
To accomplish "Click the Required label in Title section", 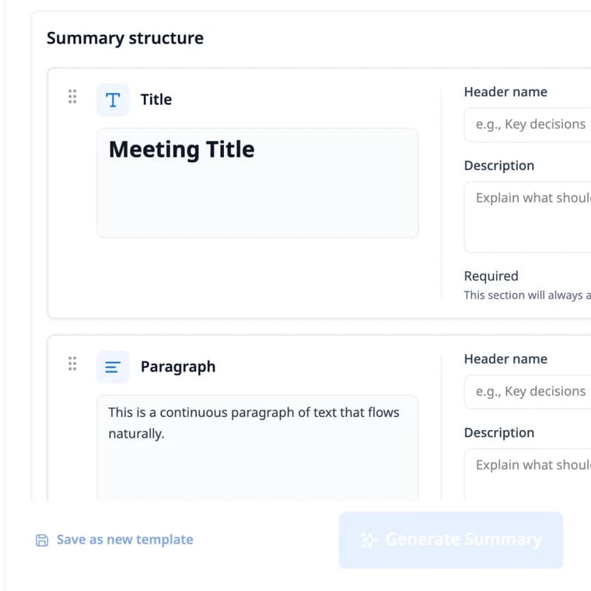I will tap(491, 276).
